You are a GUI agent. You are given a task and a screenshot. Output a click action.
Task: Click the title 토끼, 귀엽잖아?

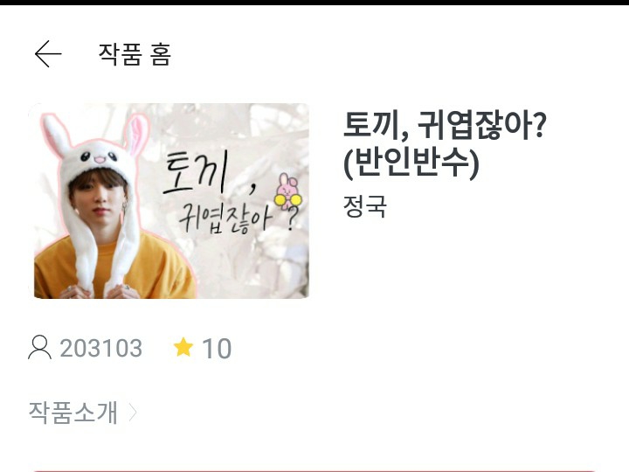444,125
